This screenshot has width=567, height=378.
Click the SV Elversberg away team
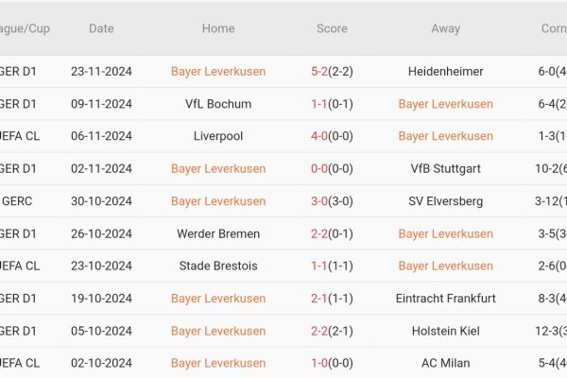pyautogui.click(x=446, y=201)
